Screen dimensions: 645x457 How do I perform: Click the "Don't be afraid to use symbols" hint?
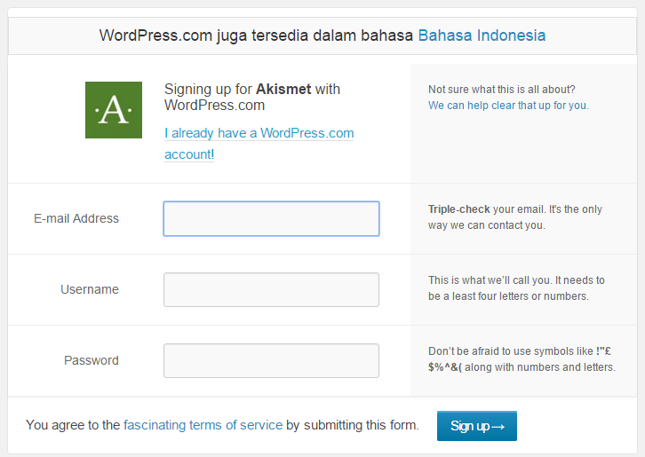coord(521,359)
